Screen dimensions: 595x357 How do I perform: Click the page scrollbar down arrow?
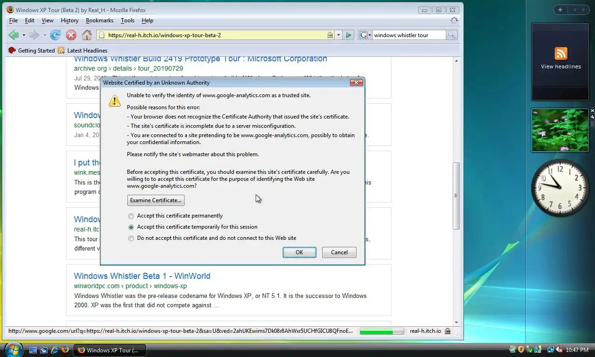(x=456, y=322)
